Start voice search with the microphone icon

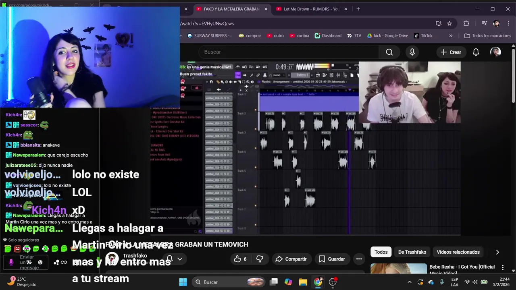[412, 52]
